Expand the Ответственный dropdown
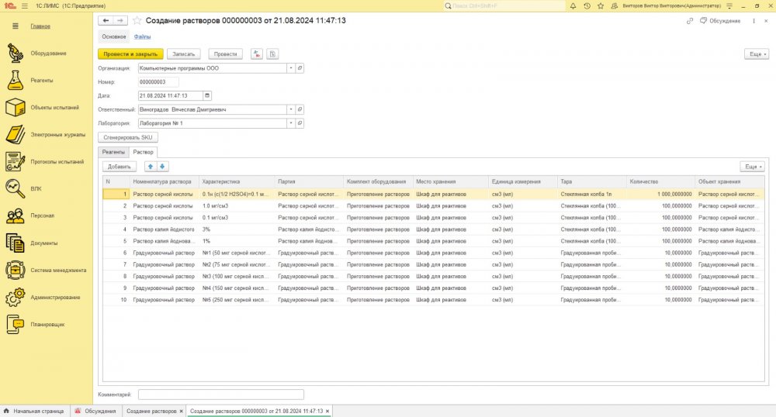 pos(291,109)
